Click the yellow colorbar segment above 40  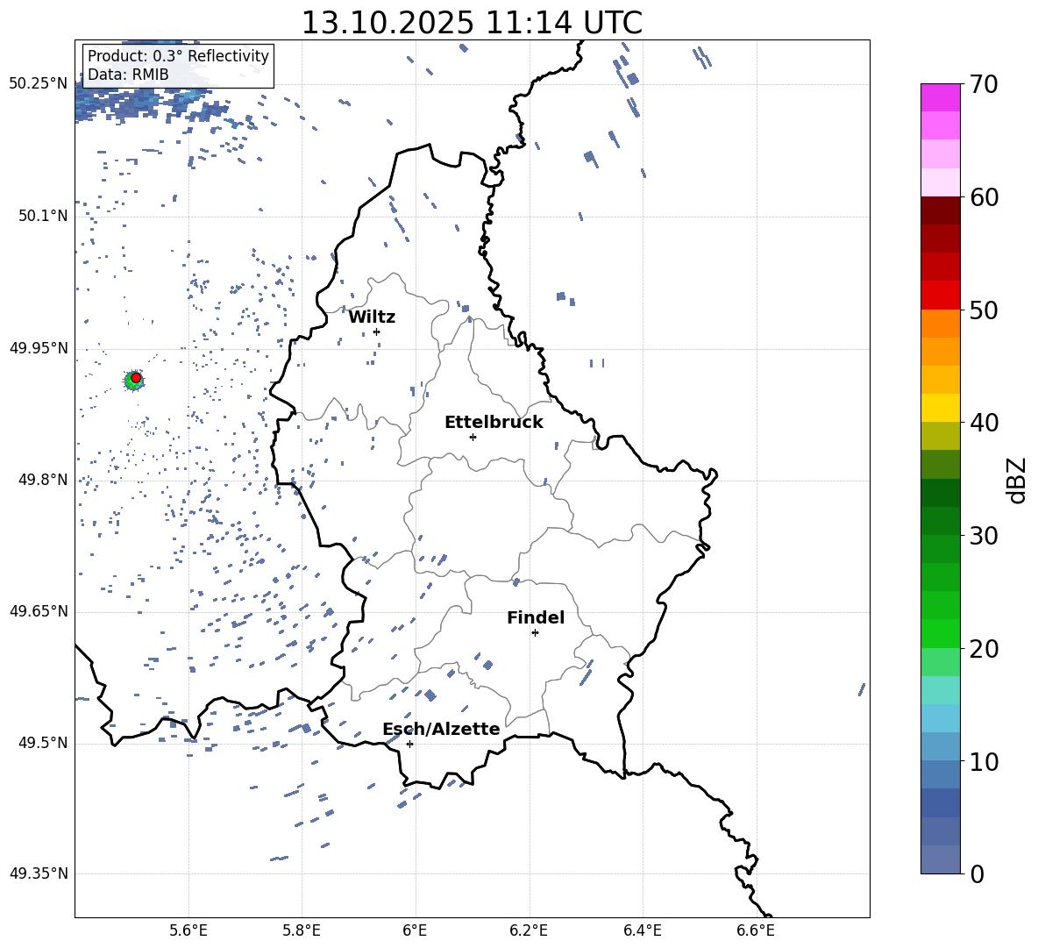coord(940,408)
